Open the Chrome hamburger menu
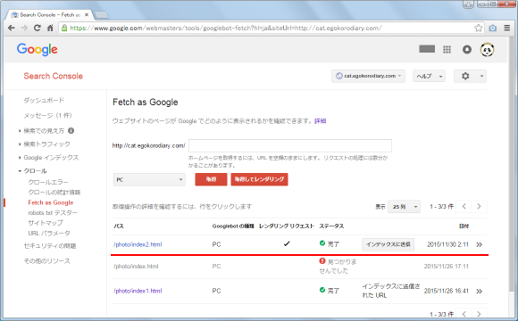Image resolution: width=518 pixels, height=321 pixels. (x=507, y=28)
